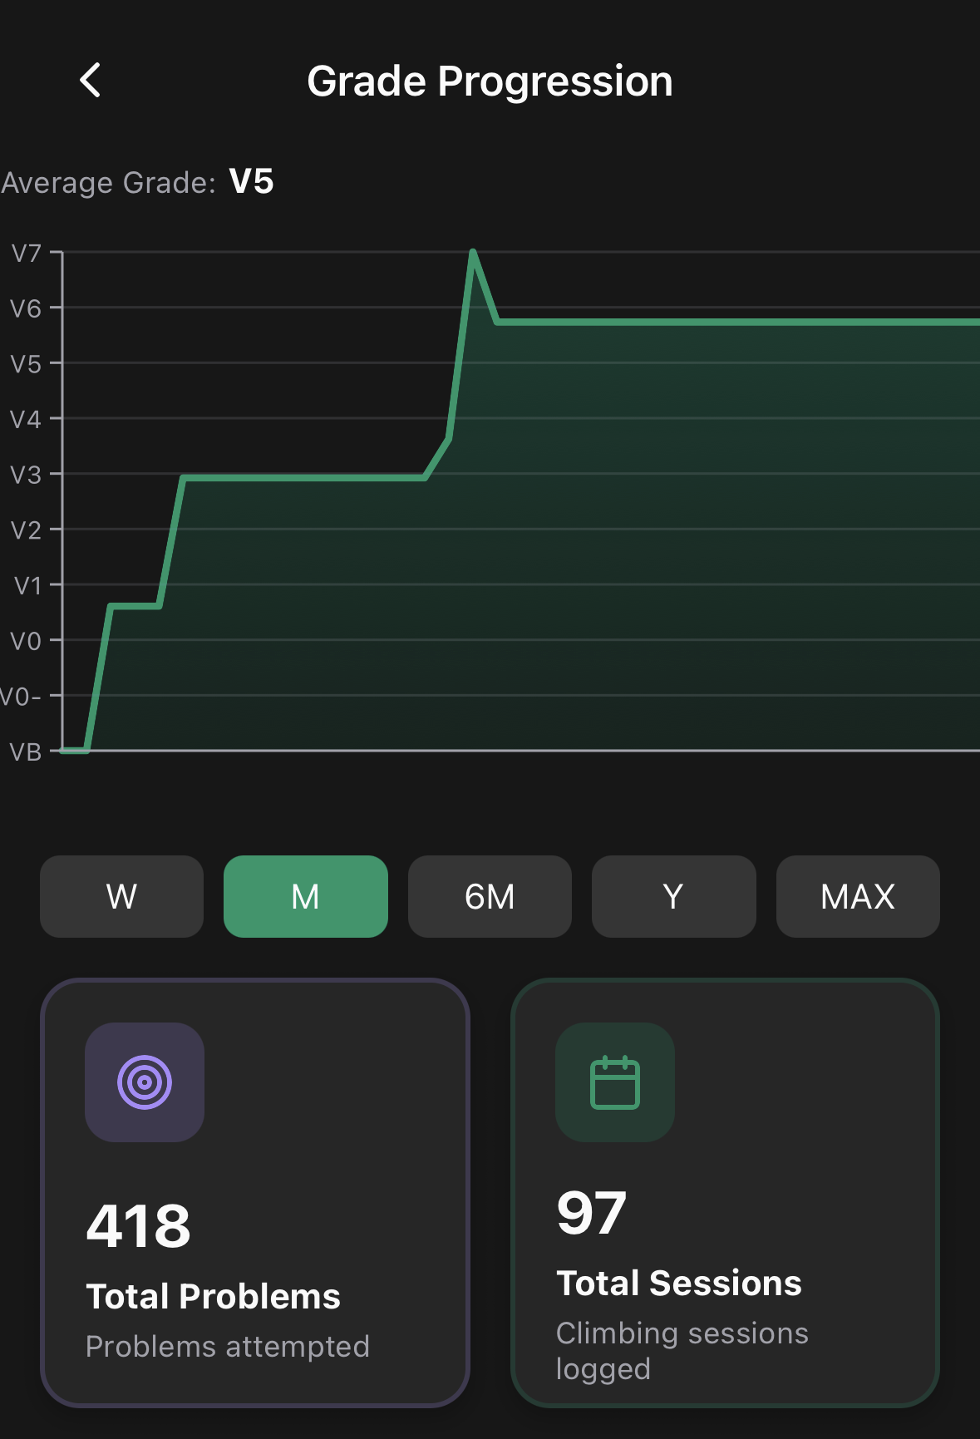The height and width of the screenshot is (1439, 980).
Task: Tap the green calendar icon
Action: pos(614,1082)
